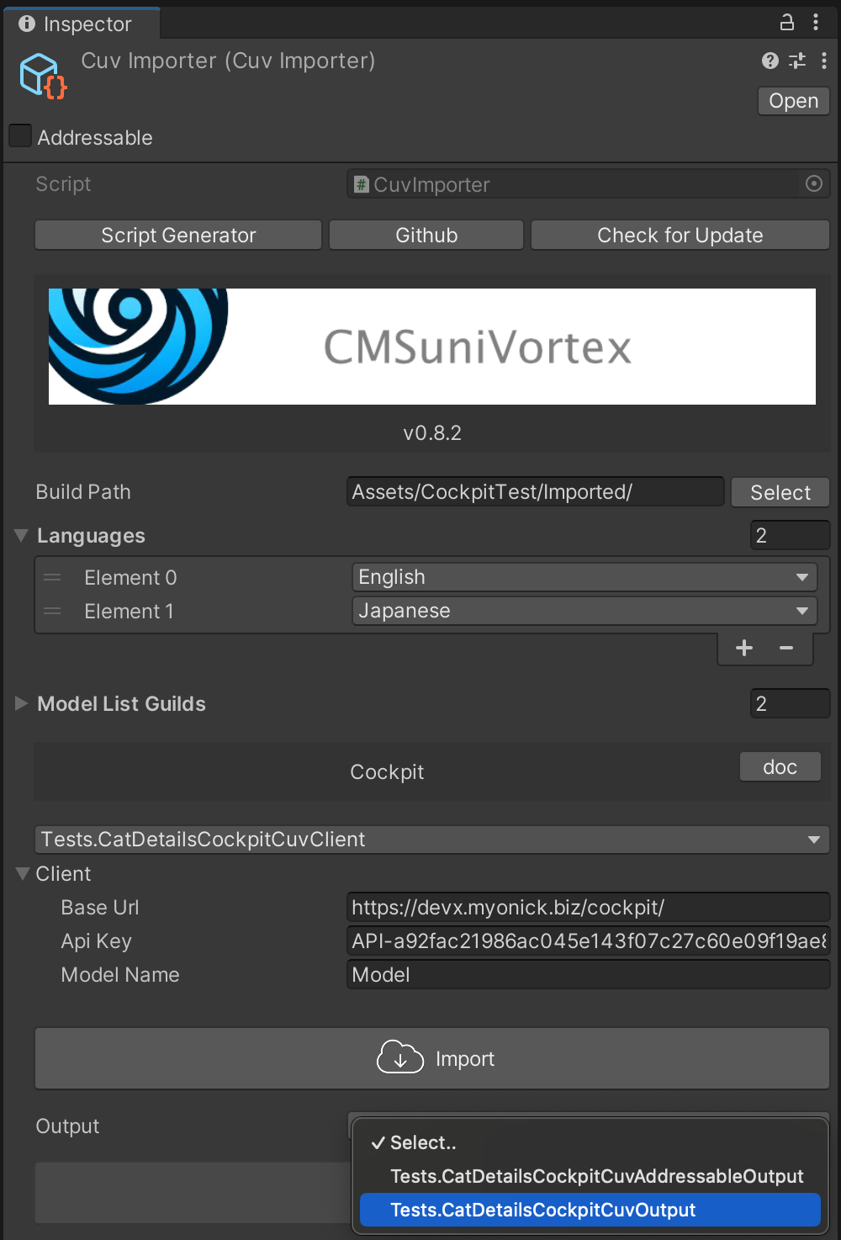Click the Open button
The height and width of the screenshot is (1240, 841).
click(x=794, y=101)
